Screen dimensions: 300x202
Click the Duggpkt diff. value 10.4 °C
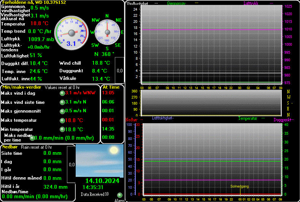pyautogui.click(x=39, y=63)
